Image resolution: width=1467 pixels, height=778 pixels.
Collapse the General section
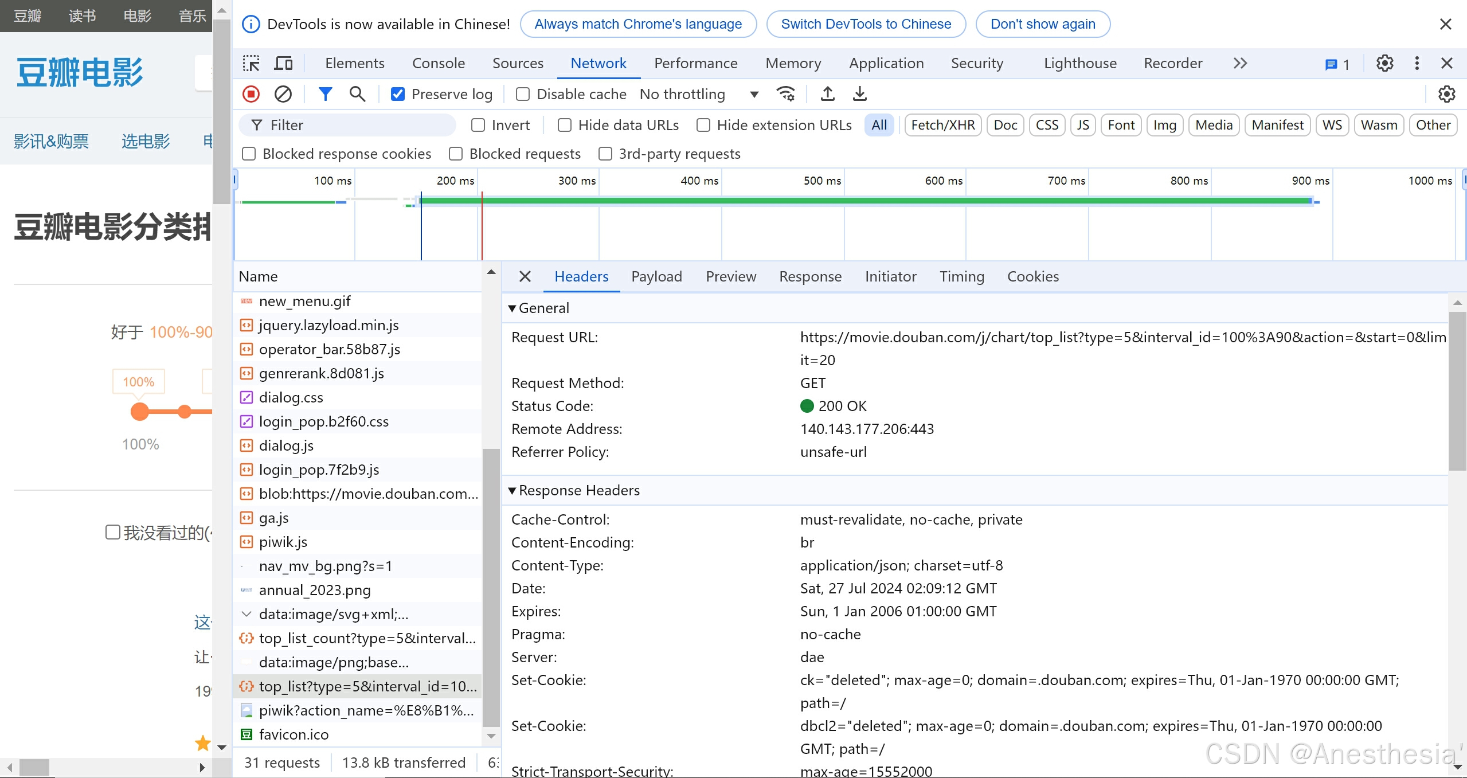(x=512, y=308)
